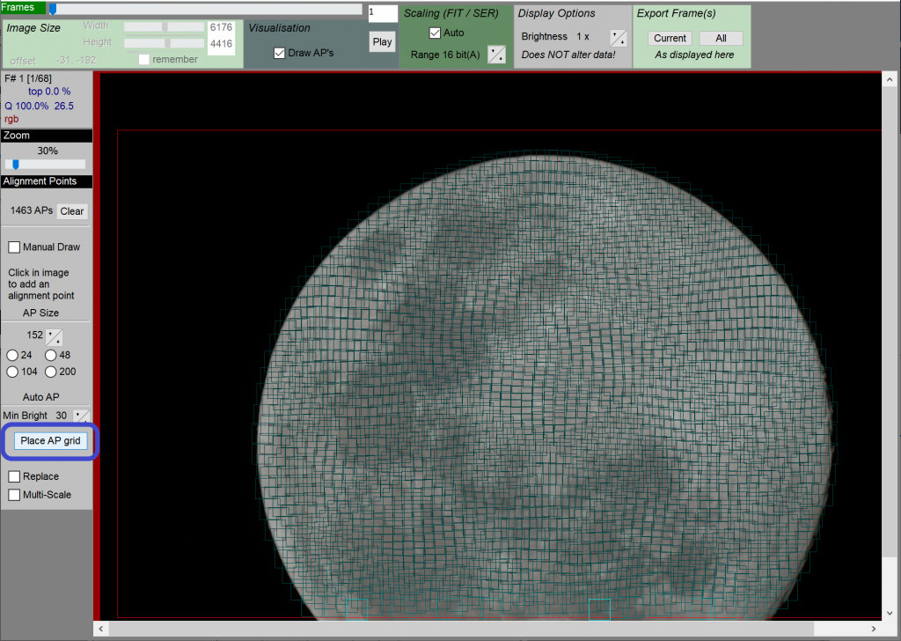Choose the 104 AP size option
Screen dimensions: 901x641
pos(12,372)
